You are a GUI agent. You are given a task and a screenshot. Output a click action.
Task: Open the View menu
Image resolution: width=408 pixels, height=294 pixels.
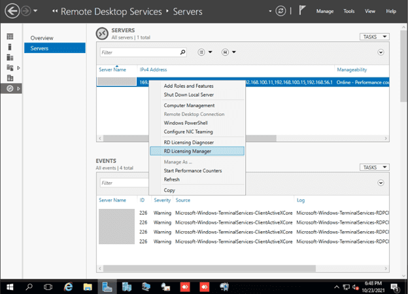pos(370,11)
